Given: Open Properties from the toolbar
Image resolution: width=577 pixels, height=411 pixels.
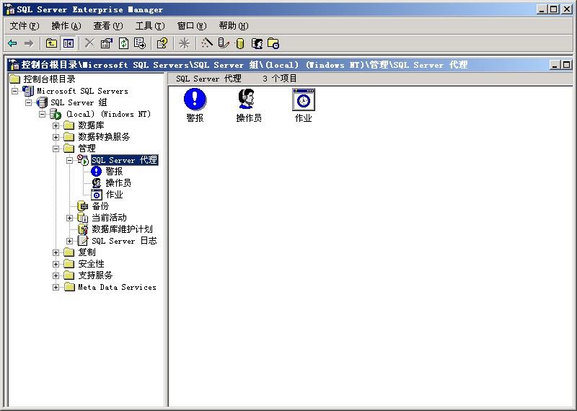Looking at the screenshot, I should (106, 43).
